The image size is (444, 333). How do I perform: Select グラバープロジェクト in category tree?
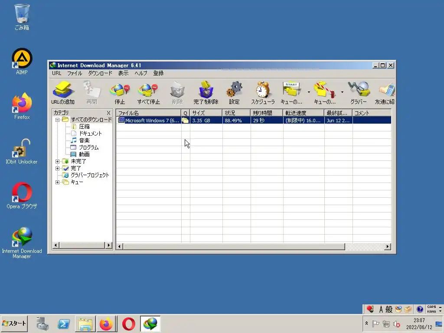pos(90,175)
